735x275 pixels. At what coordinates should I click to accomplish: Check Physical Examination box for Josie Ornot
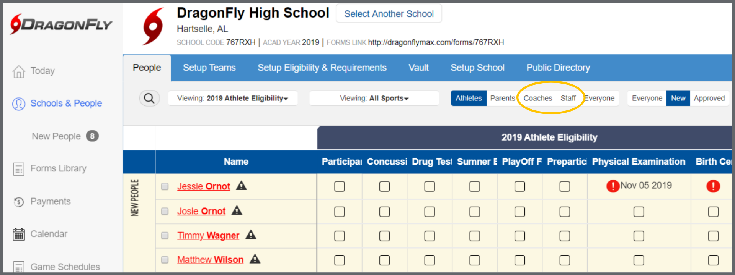639,212
